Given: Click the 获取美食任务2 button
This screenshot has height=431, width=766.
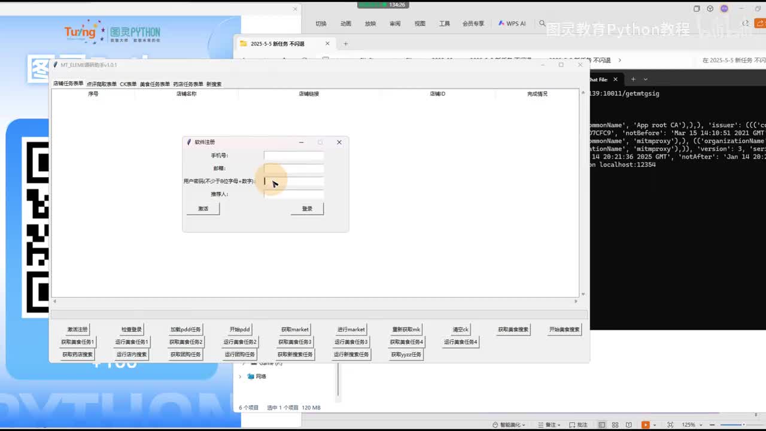Looking at the screenshot, I should click(x=186, y=342).
